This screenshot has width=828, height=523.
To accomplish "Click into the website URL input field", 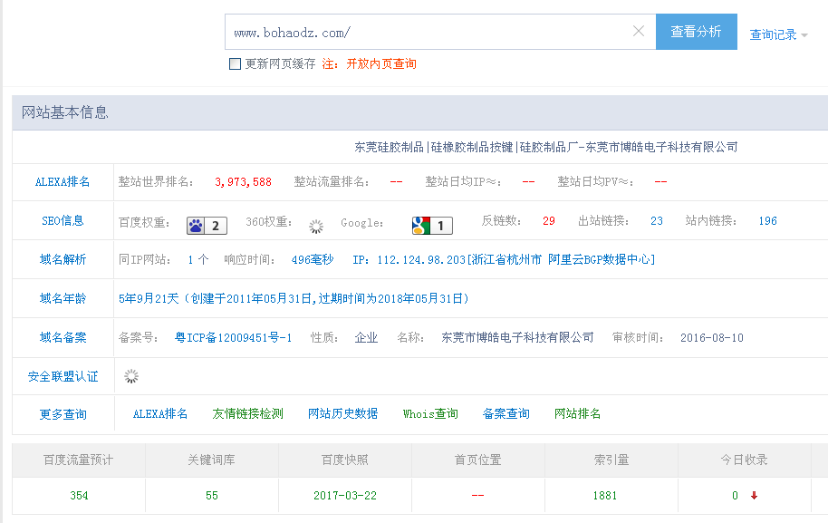I will pyautogui.click(x=426, y=32).
